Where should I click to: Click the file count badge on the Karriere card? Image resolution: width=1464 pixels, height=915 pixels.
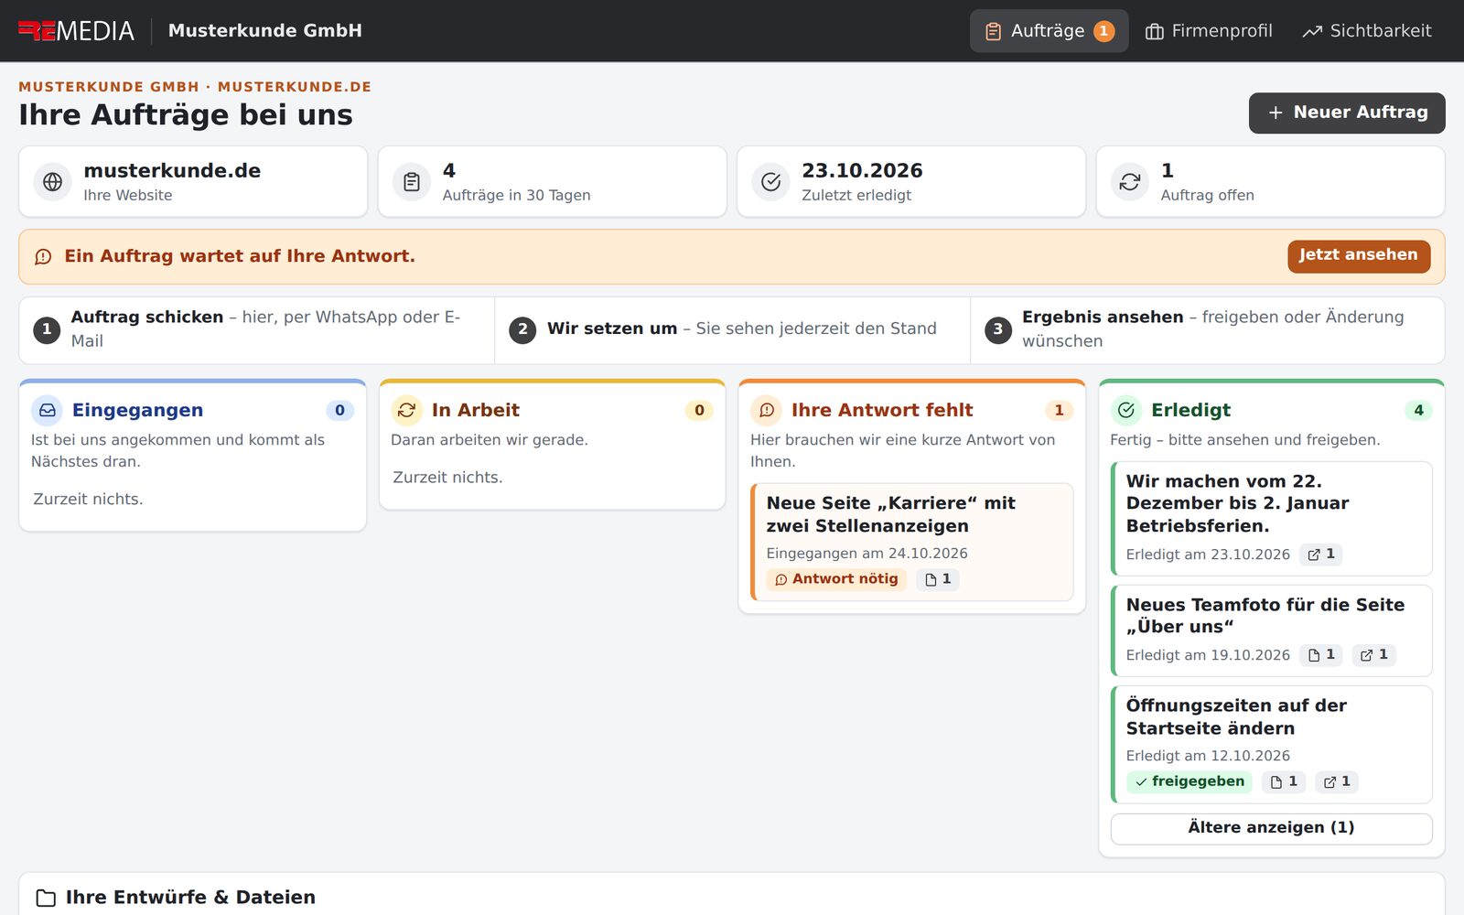[938, 579]
